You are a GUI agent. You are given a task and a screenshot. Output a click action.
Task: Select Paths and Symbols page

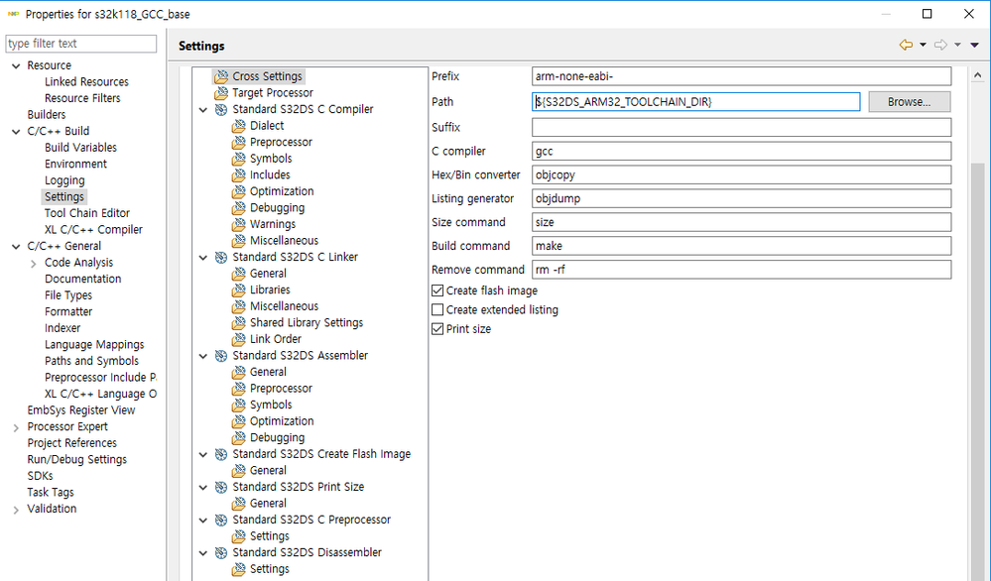click(91, 361)
